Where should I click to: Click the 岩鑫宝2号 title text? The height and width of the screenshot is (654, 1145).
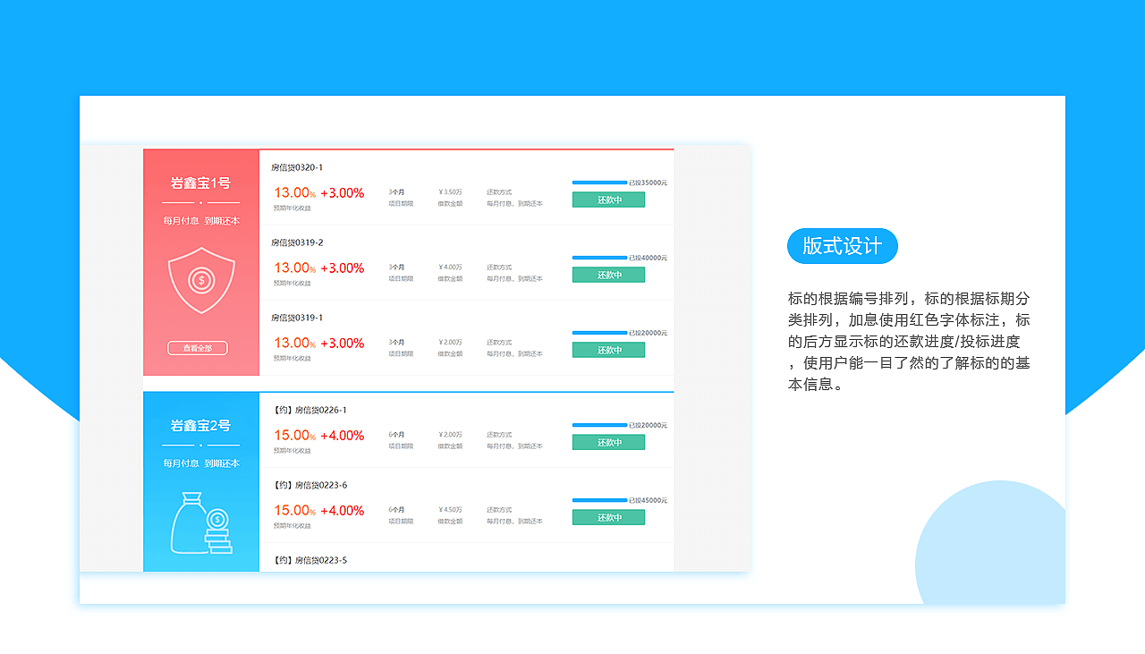click(200, 425)
